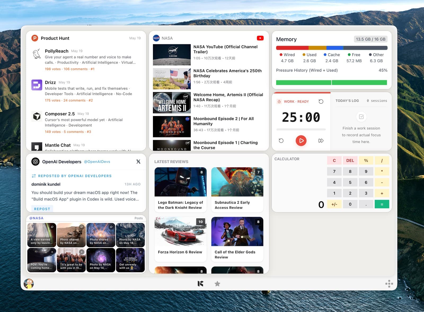This screenshot has height=312, width=424.
Task: Click the OpenAI Developers avatar
Action: point(36,162)
